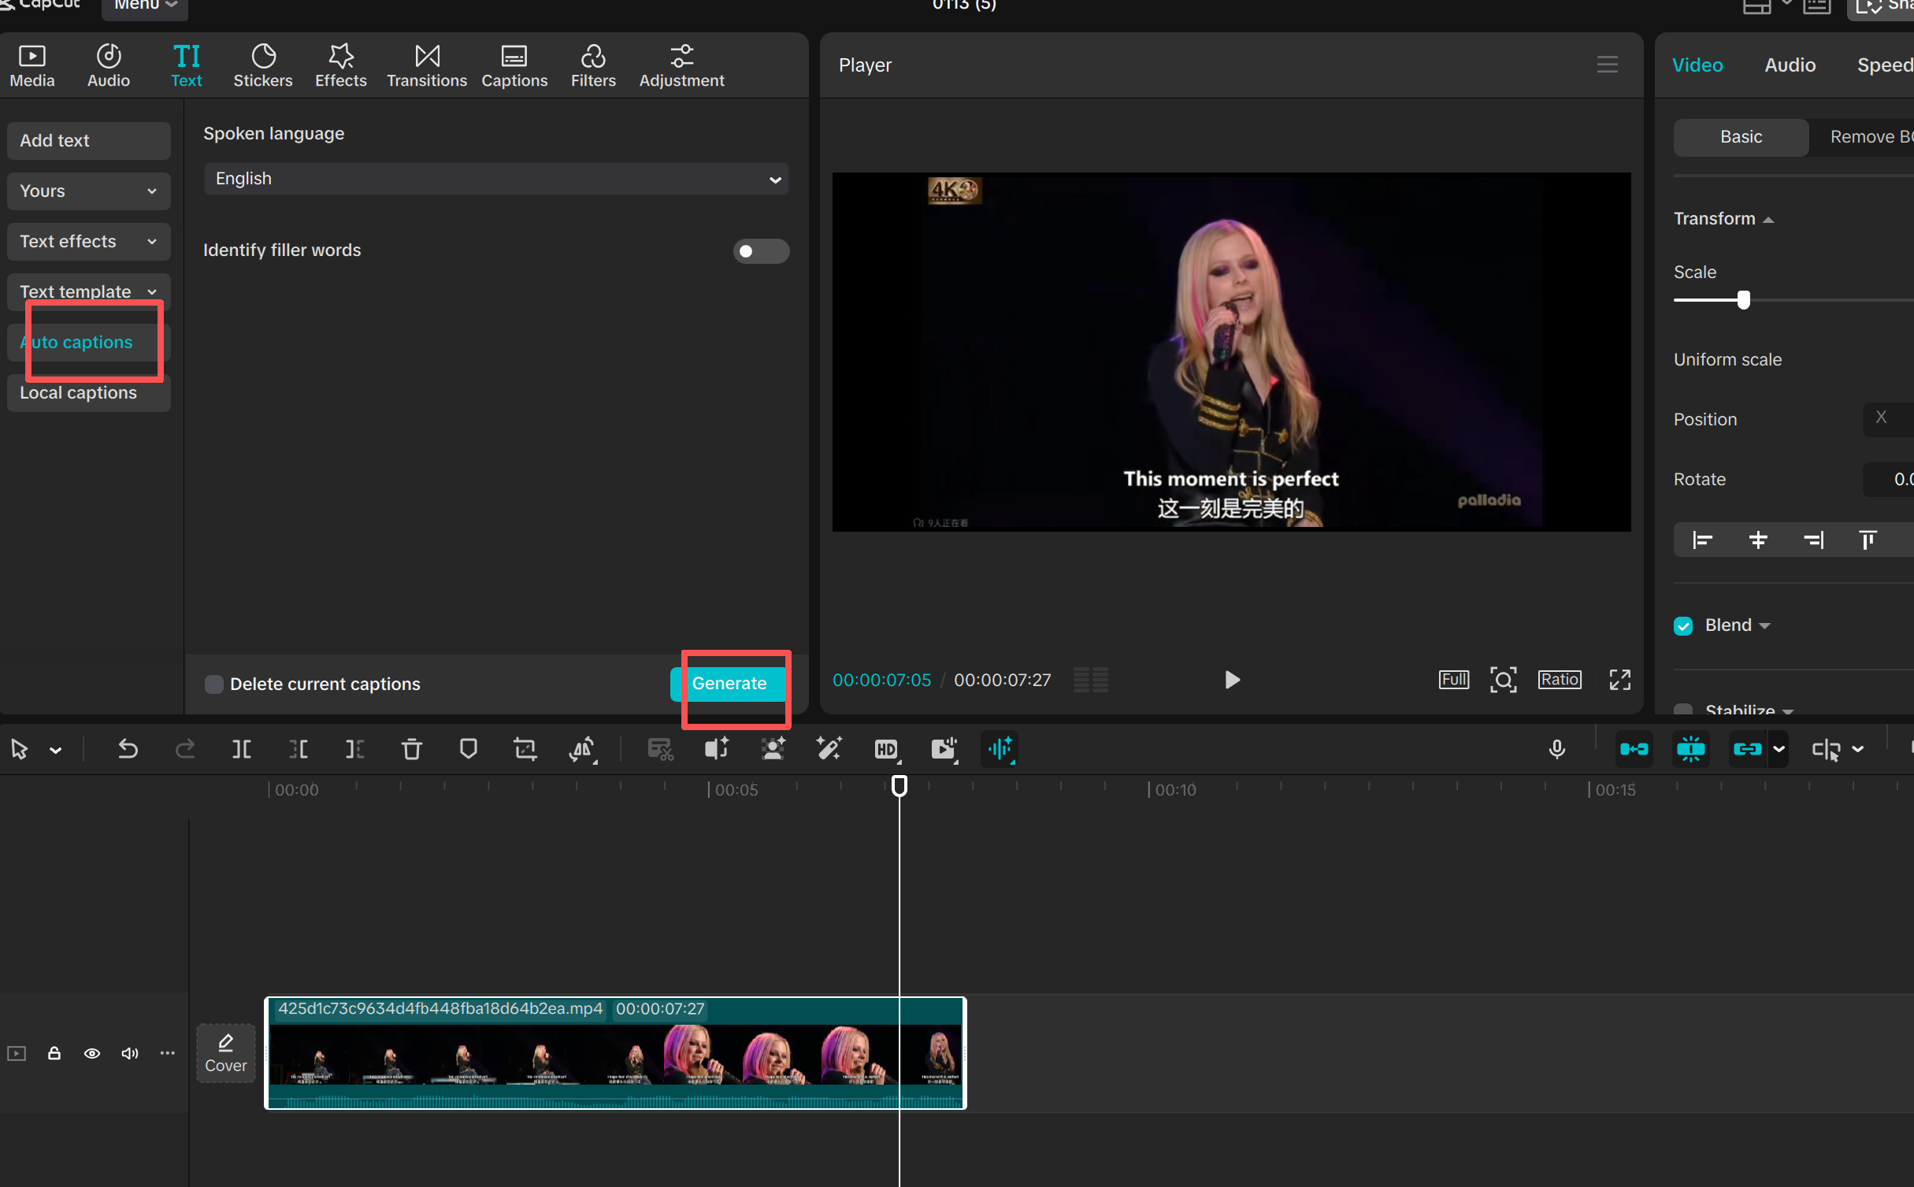Image resolution: width=1914 pixels, height=1187 pixels.
Task: Expand the Text effects section
Action: pos(88,242)
